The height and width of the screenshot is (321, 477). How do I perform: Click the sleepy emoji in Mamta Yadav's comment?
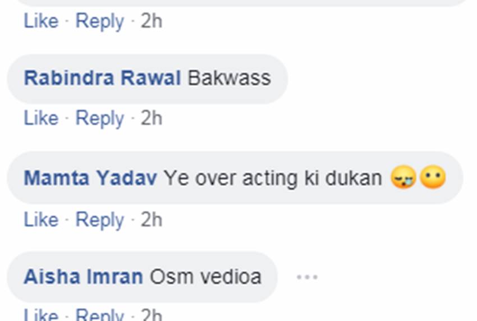[403, 178]
